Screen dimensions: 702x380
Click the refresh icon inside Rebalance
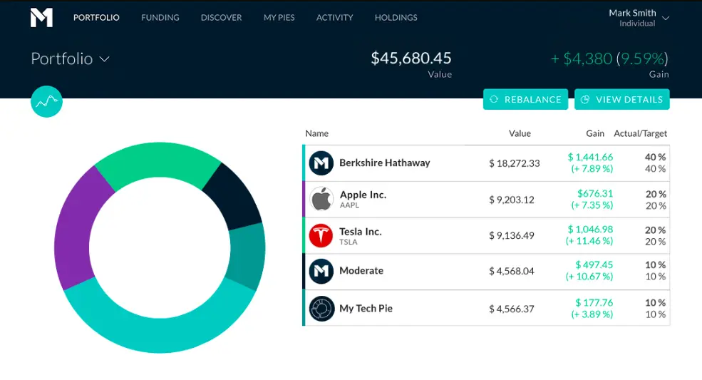coord(494,100)
